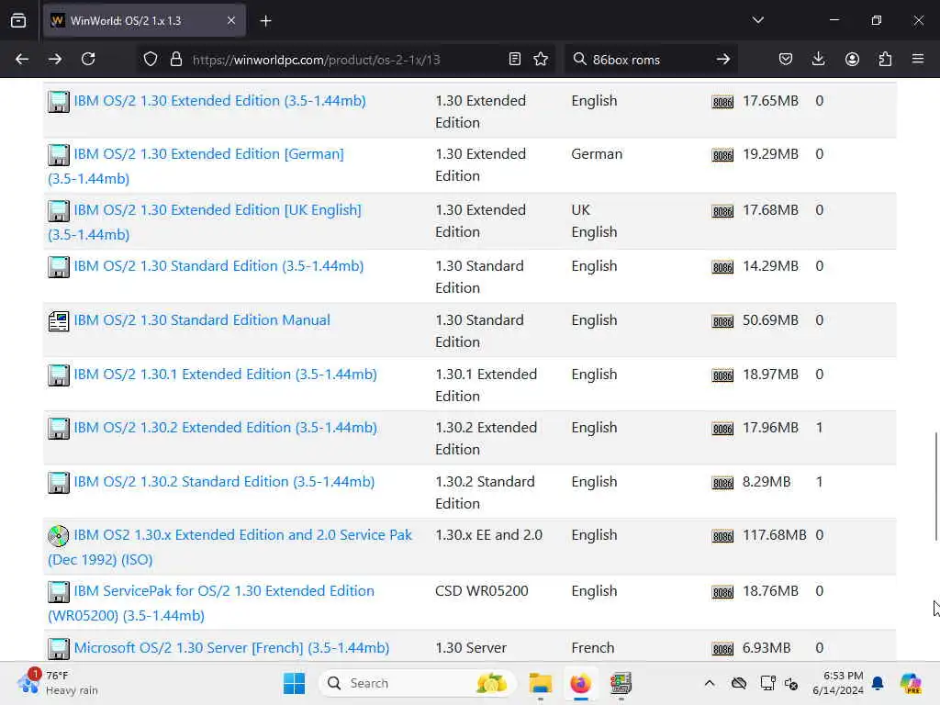Click the CSD WR05200 version cell
The height and width of the screenshot is (705, 940).
[481, 591]
